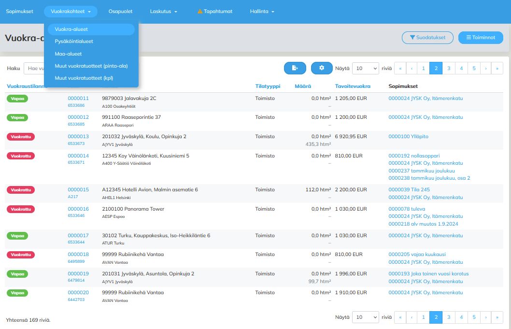
Task: Select Pysäköintialueet from the open menu
Action: pyautogui.click(x=74, y=42)
